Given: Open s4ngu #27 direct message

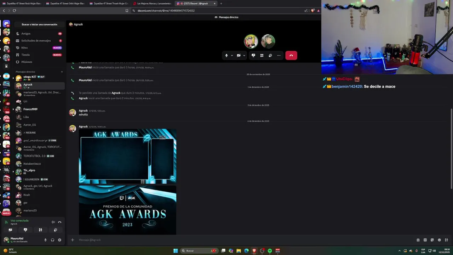Looking at the screenshot, I should tap(39, 78).
